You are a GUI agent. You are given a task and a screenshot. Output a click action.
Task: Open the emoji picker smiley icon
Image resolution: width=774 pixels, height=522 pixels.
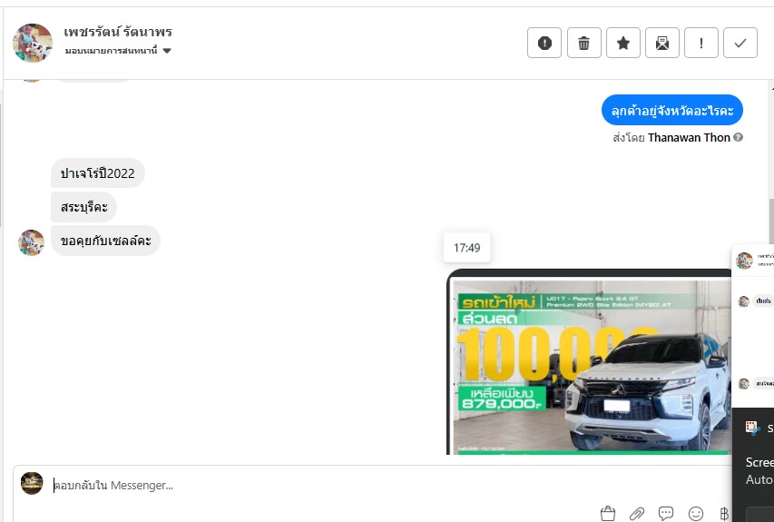pos(696,514)
